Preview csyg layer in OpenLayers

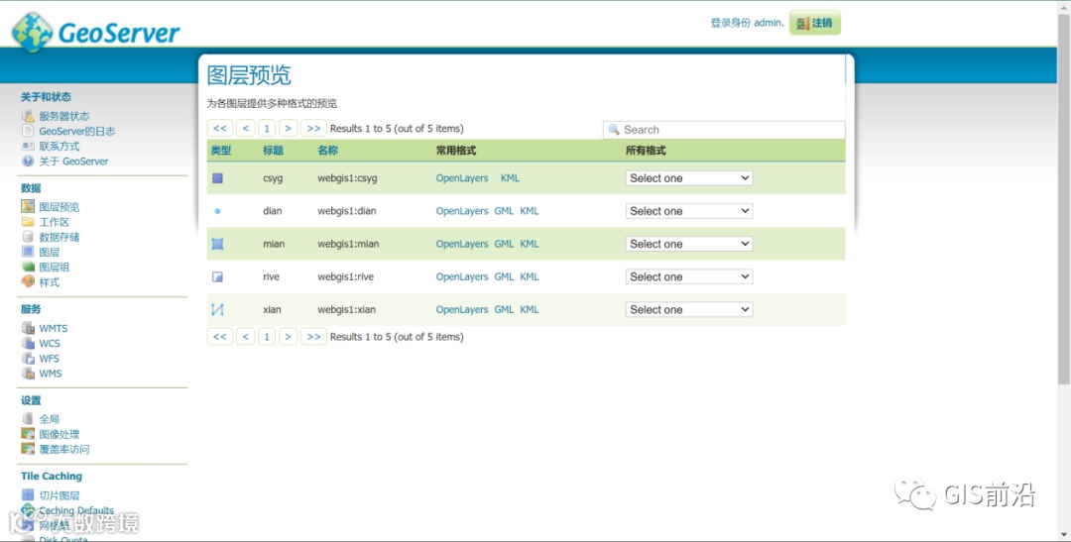point(462,178)
